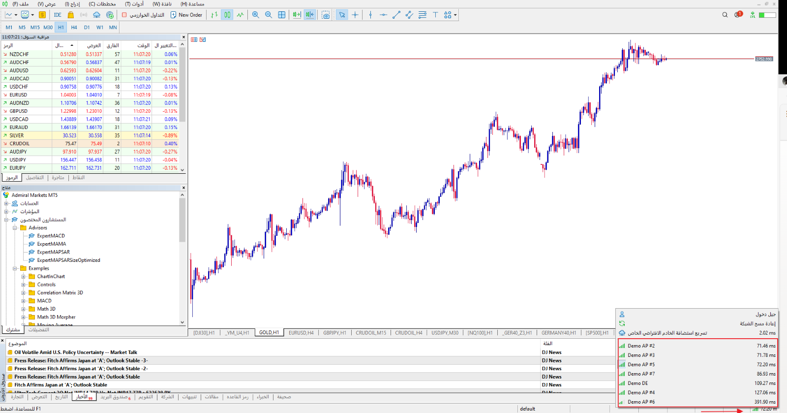Select the Fibonacci retracement tool
Image resolution: width=787 pixels, height=413 pixels.
(x=423, y=15)
